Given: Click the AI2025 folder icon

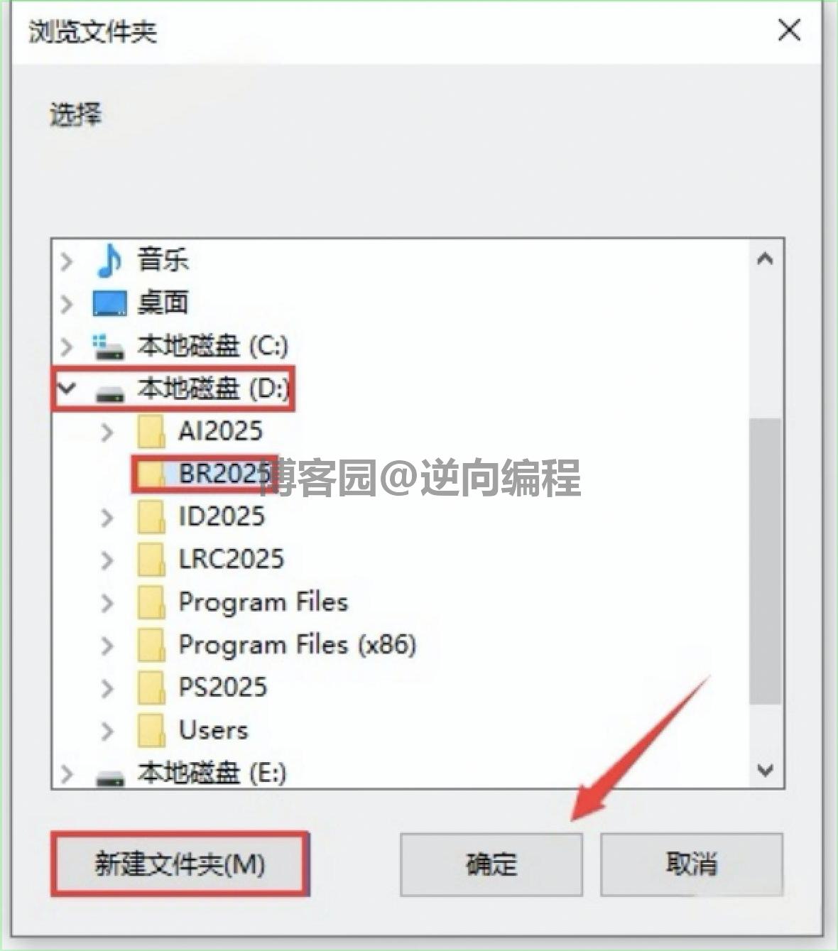Looking at the screenshot, I should tap(151, 431).
